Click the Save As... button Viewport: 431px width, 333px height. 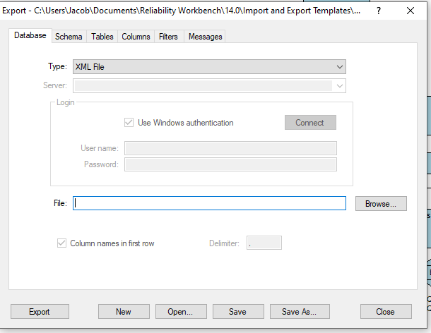pos(300,312)
